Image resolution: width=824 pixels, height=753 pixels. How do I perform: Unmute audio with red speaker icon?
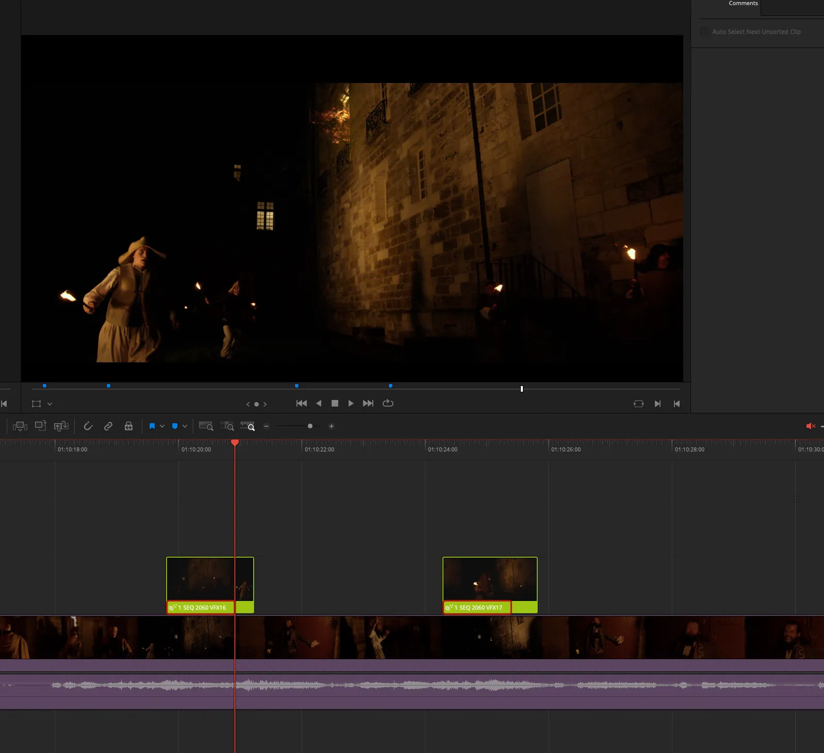[810, 426]
